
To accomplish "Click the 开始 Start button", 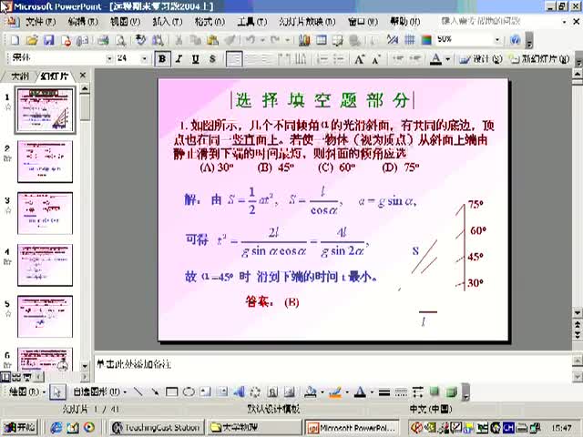I will [19, 427].
